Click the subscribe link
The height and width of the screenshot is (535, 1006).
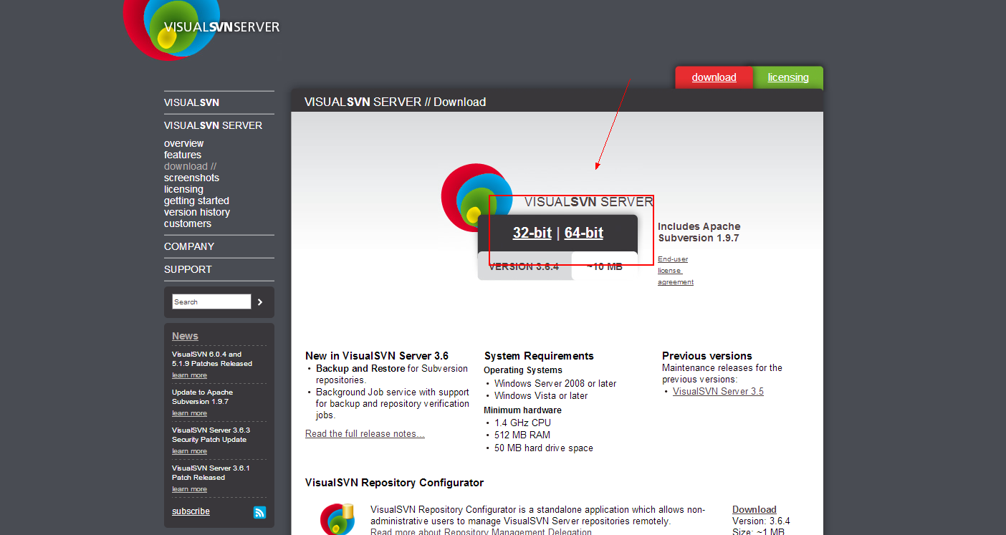tap(191, 511)
